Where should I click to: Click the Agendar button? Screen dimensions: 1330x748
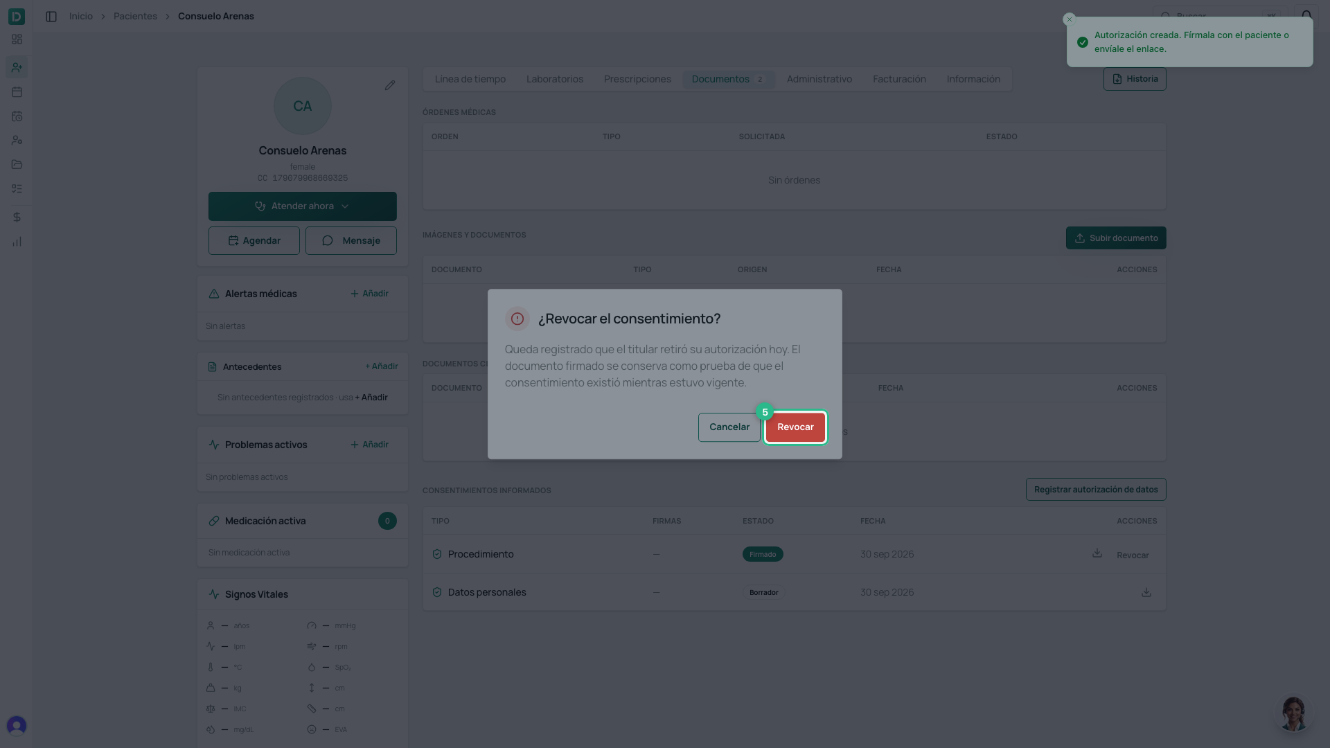[254, 241]
